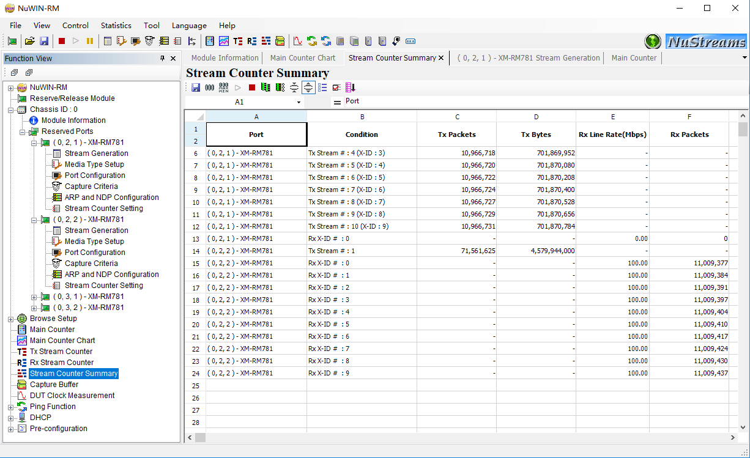Open the Statistics menu
750x458 pixels.
(116, 25)
